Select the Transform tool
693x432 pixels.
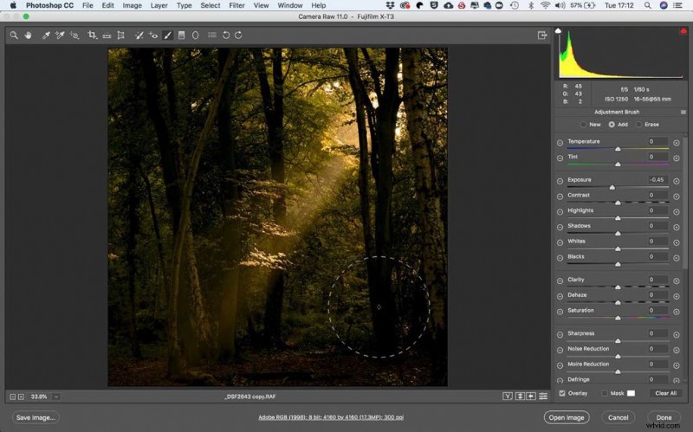tap(120, 35)
